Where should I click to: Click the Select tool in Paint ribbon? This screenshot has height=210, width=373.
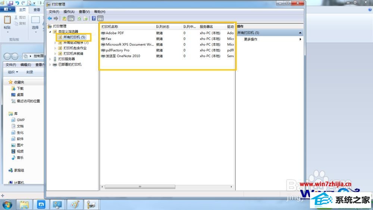point(35,23)
